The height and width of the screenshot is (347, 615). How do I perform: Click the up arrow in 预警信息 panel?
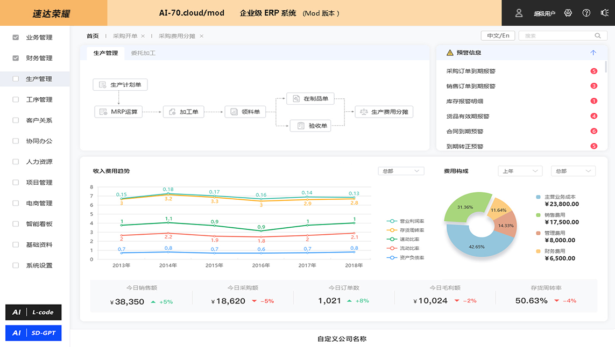tap(593, 53)
